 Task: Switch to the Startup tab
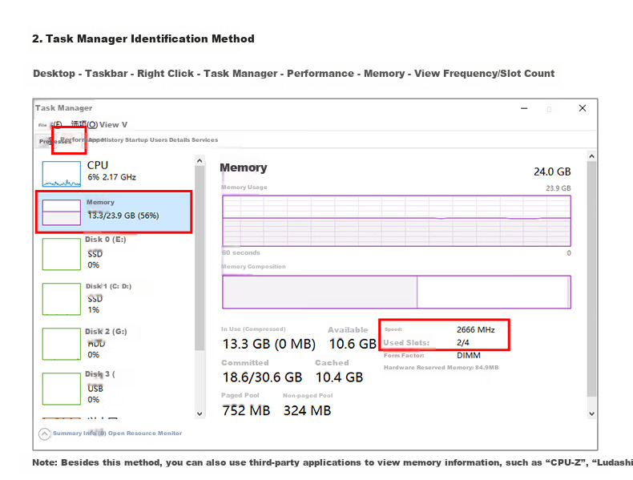(x=136, y=139)
